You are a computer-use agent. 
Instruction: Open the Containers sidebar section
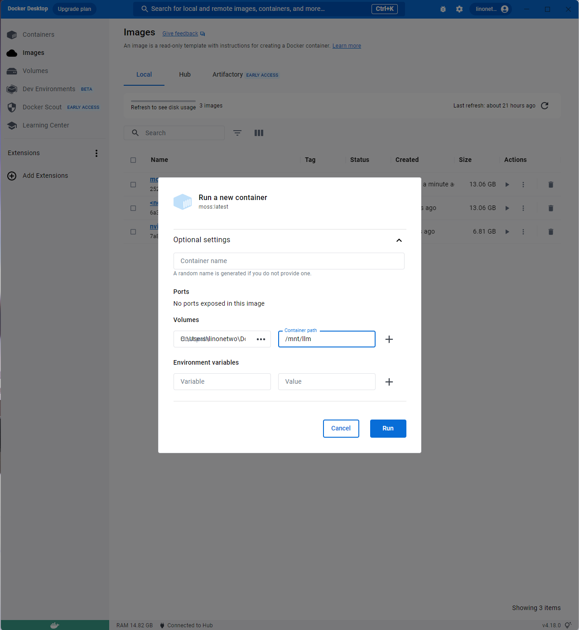[x=39, y=34]
